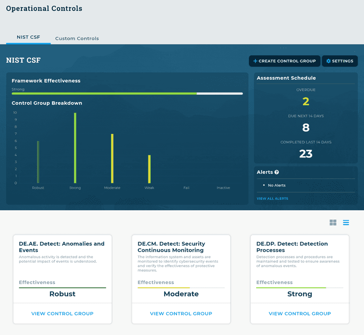364x335 pixels.
Task: Click the 'DE.DP. Detect: Detection Processes' title
Action: [292, 247]
